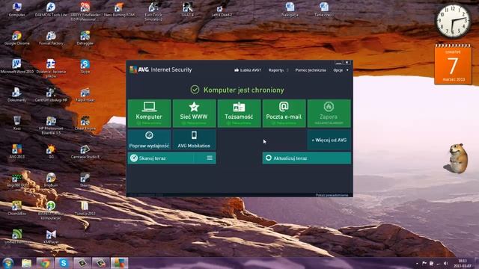Launch AVG 2013 desktop shortcut
The image size is (479, 269).
point(16,151)
